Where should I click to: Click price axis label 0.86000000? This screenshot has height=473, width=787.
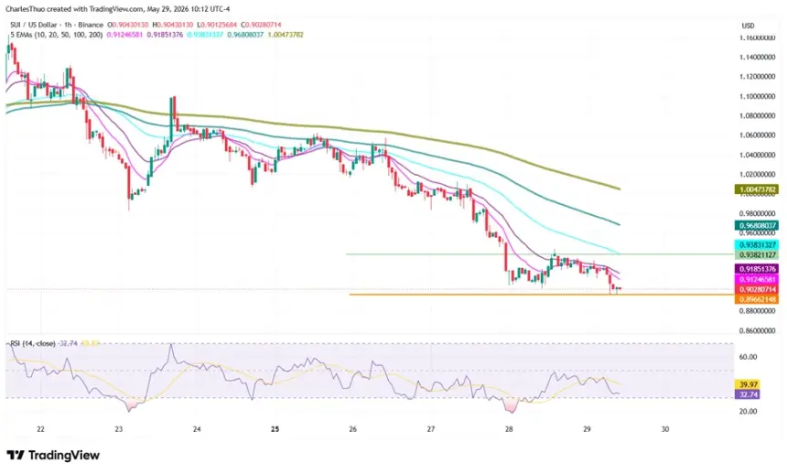point(758,331)
